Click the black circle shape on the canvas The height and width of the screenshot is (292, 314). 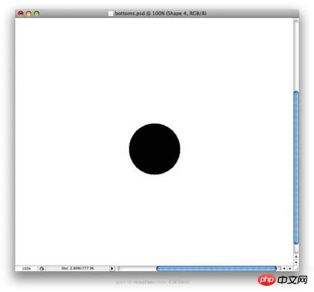(155, 149)
